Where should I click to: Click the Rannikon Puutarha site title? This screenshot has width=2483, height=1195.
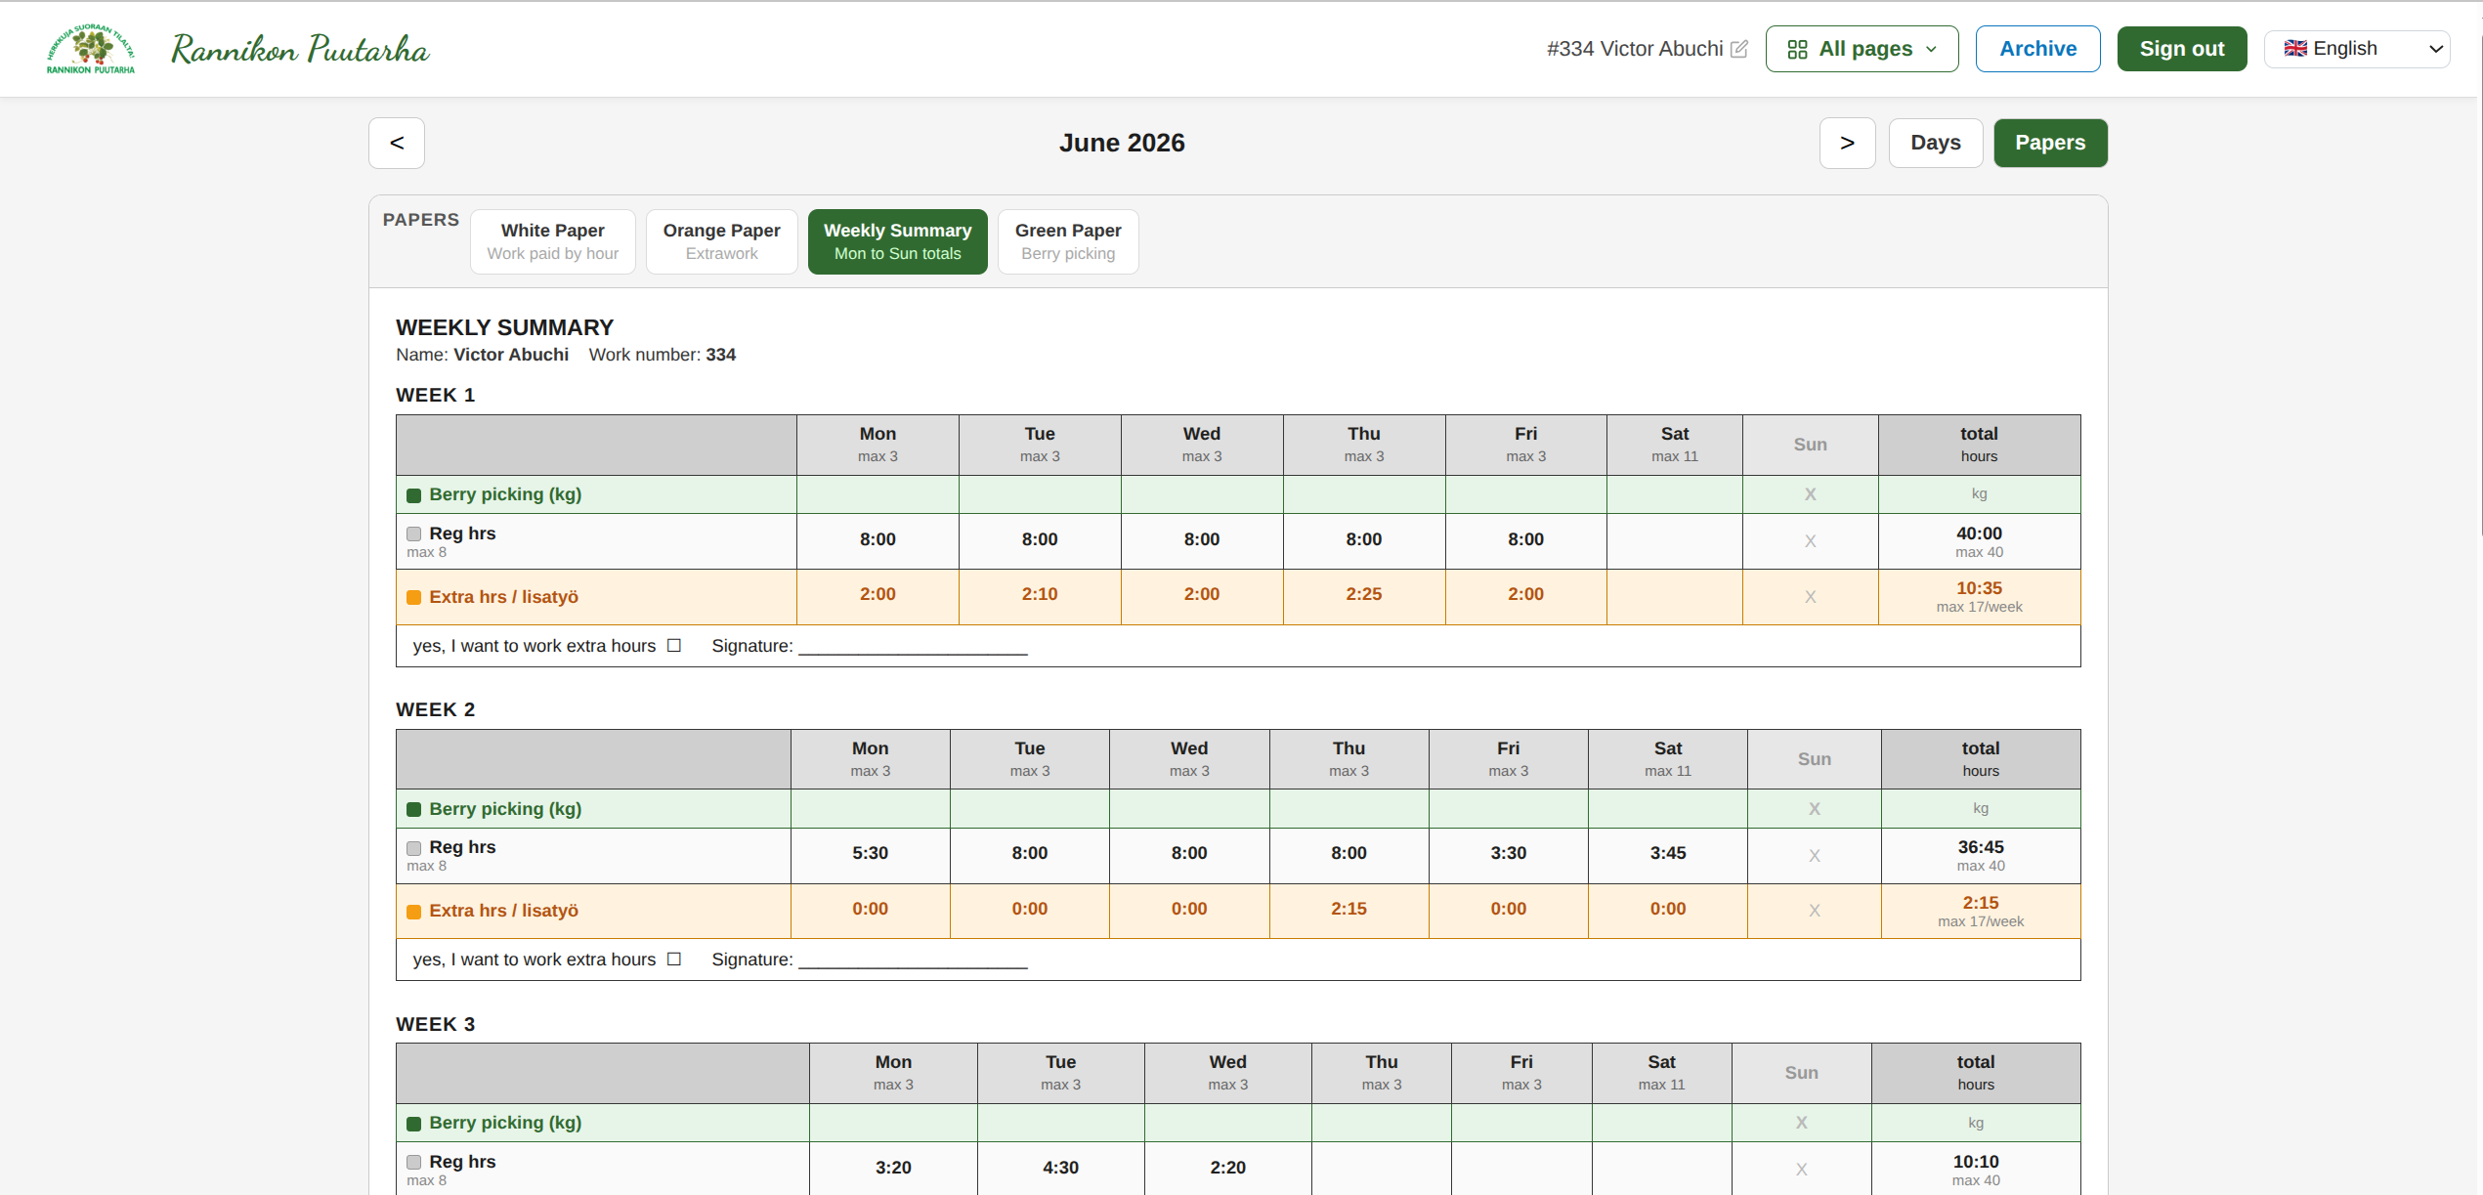[x=300, y=49]
